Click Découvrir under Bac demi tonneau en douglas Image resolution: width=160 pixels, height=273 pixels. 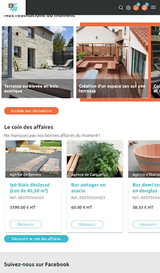(x=146, y=224)
